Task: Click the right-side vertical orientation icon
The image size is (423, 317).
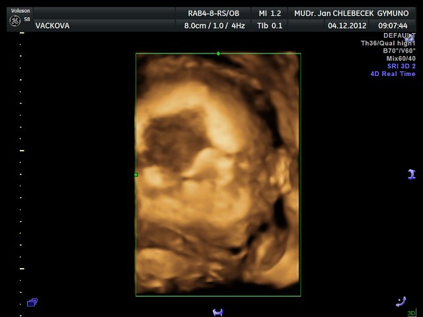Action: click(x=411, y=174)
